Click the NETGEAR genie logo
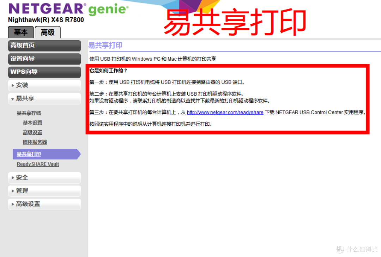The image size is (381, 257). (68, 9)
